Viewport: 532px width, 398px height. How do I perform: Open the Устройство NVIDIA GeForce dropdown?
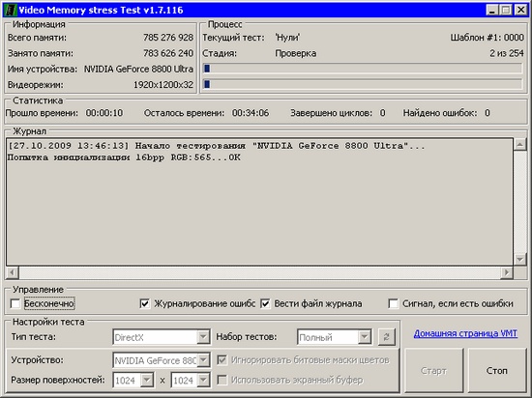tap(203, 360)
